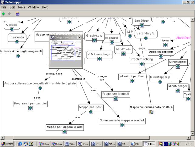Open the globe link under Graphic.org
Image resolution: width=195 pixels, height=147 pixels.
point(94,40)
